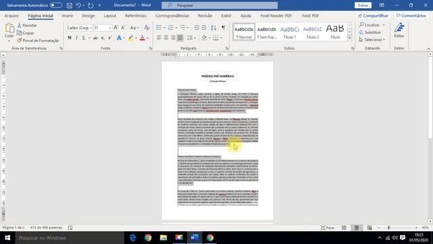Open the font color dropdown arrow
The image size is (433, 244).
147,38
